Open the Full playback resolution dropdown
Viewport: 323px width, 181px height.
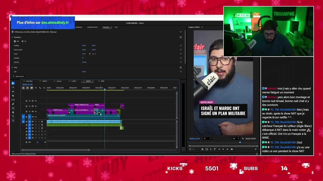point(236,139)
